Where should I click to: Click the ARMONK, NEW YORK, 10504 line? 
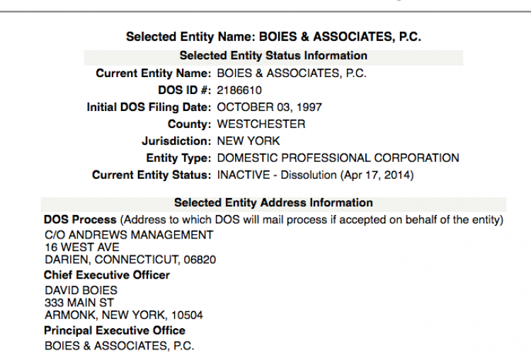(x=124, y=315)
